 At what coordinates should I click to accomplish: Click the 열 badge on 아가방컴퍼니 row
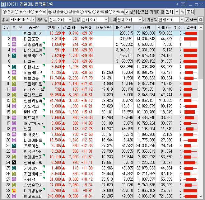(x=14, y=190)
